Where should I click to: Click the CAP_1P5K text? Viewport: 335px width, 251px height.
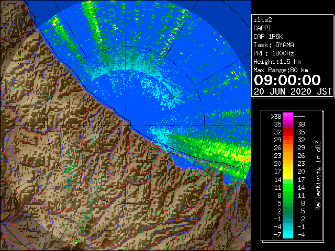[268, 37]
